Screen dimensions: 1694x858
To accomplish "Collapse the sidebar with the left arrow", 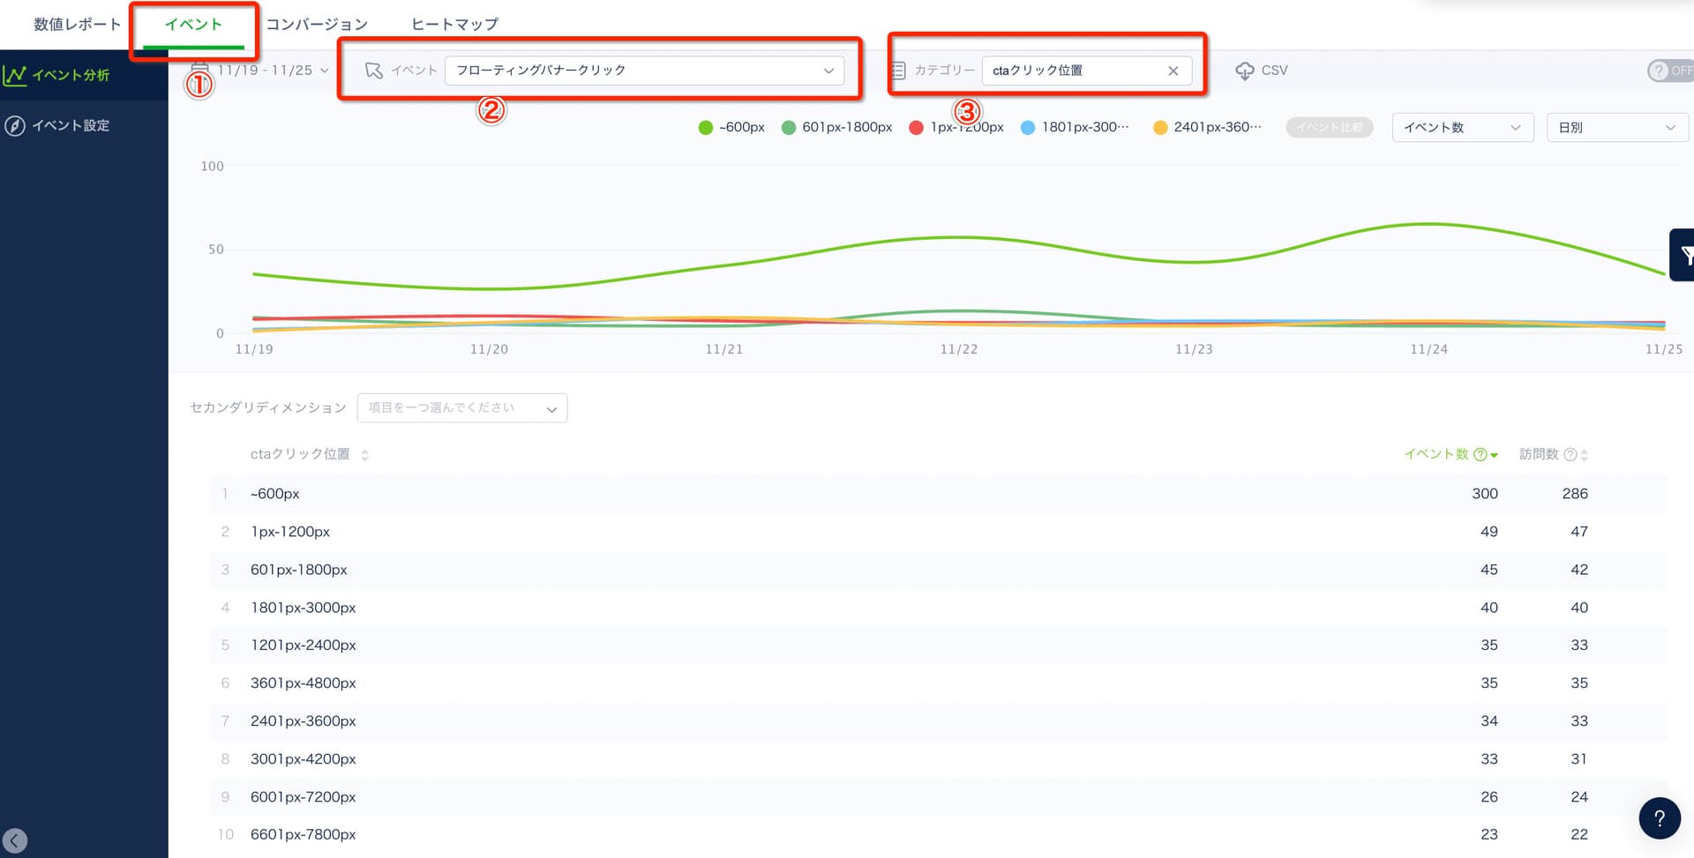I will coord(15,840).
